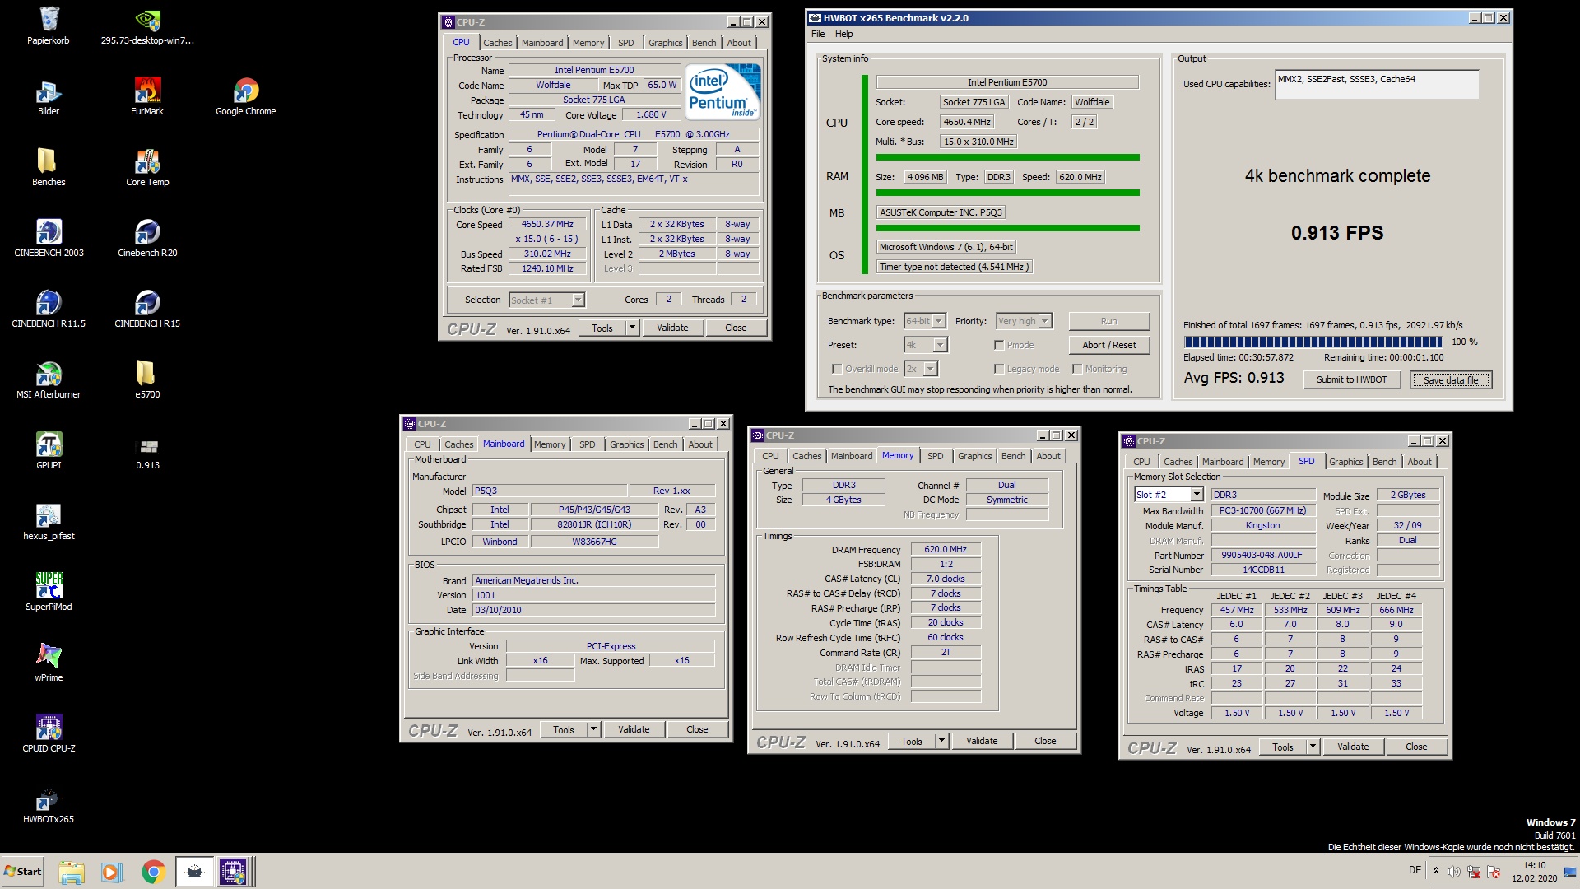This screenshot has height=889, width=1580.
Task: Launch hexus_pifast from the desktop
Action: coord(49,520)
